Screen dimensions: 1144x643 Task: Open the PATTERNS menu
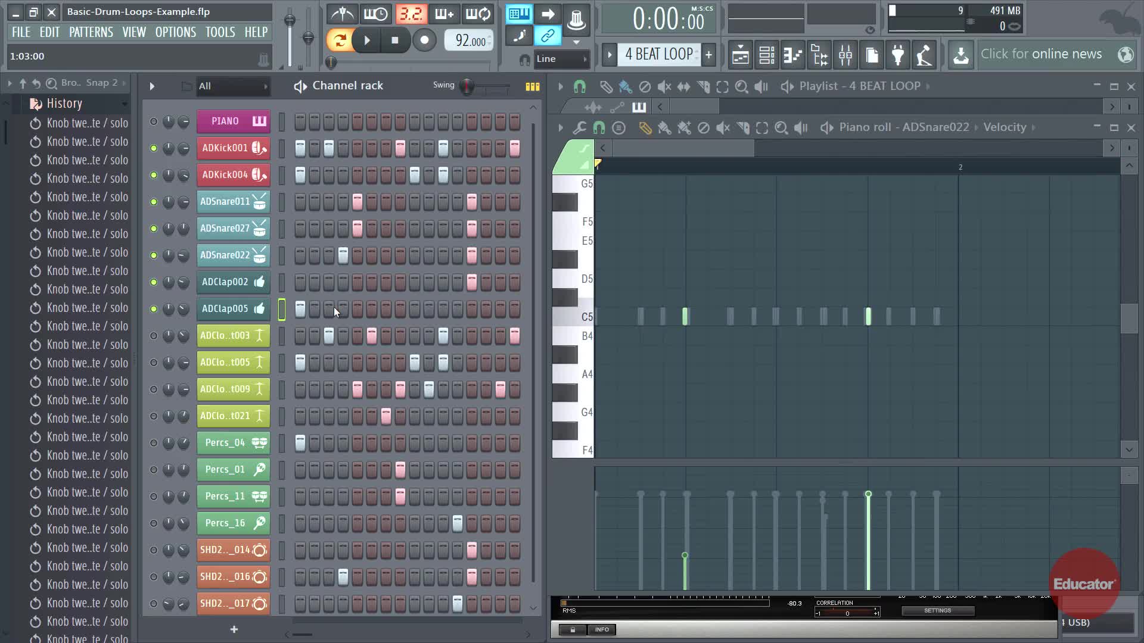[91, 32]
